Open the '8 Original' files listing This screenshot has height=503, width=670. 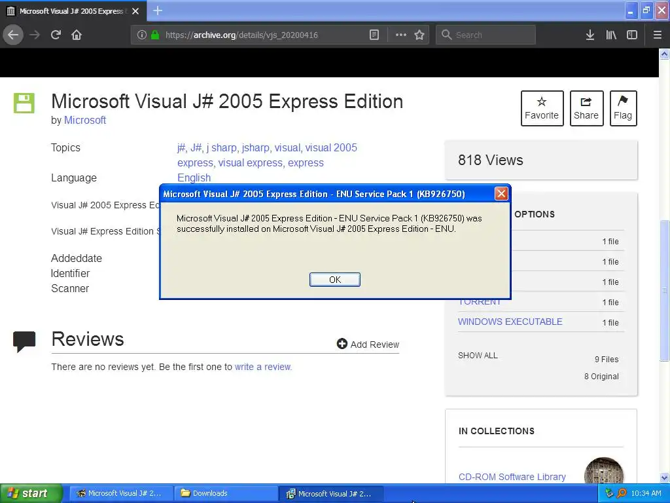tap(601, 377)
